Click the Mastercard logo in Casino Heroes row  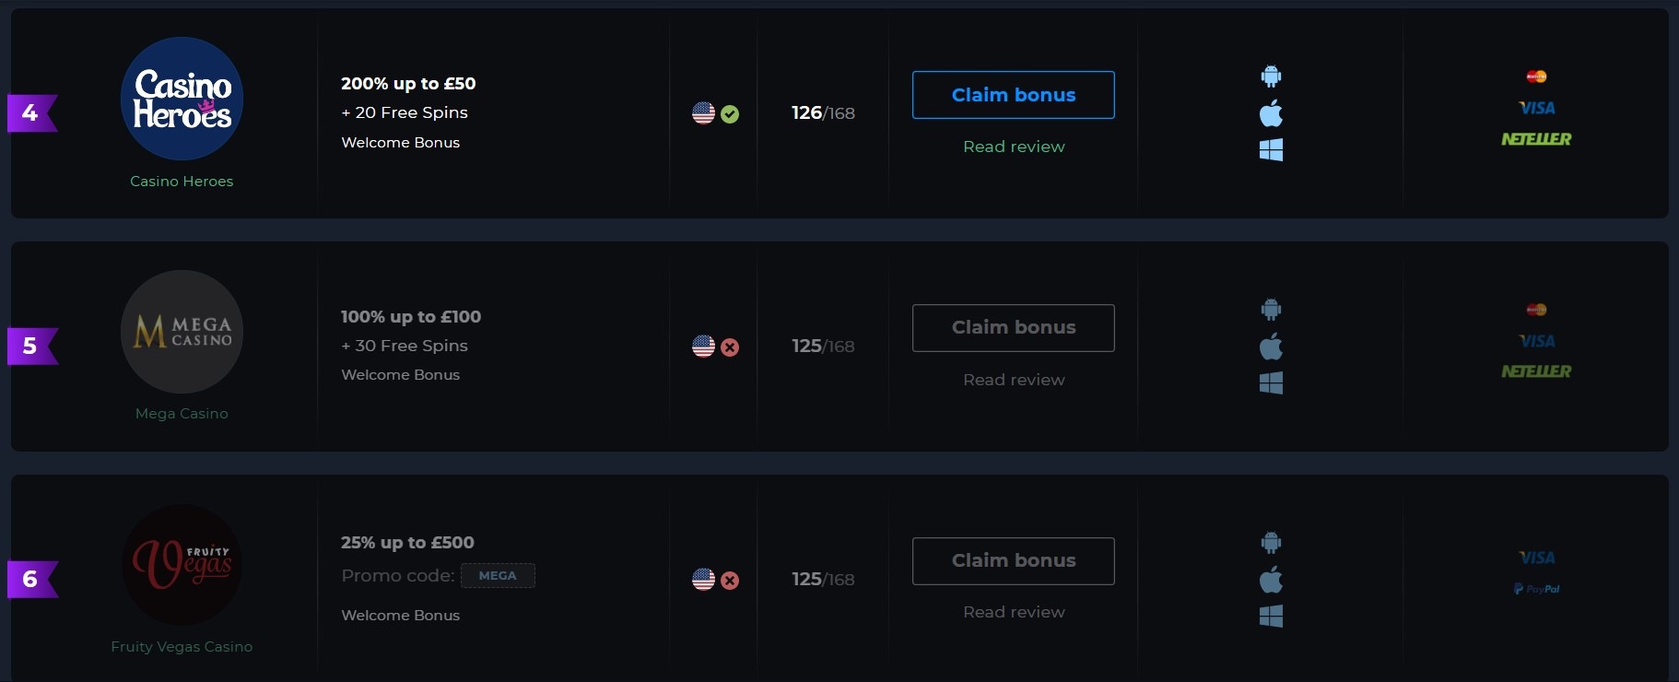click(1536, 76)
